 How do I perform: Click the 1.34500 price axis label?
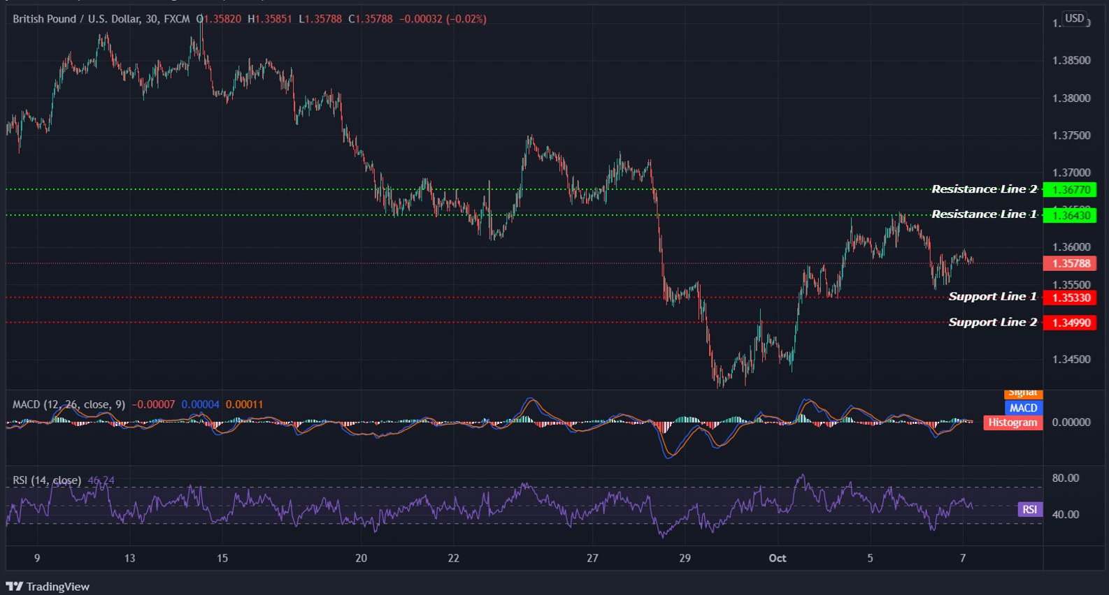[1071, 360]
